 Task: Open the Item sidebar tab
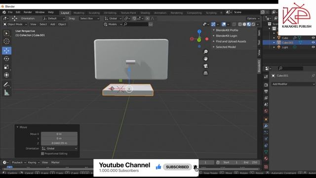pyautogui.click(x=259, y=33)
